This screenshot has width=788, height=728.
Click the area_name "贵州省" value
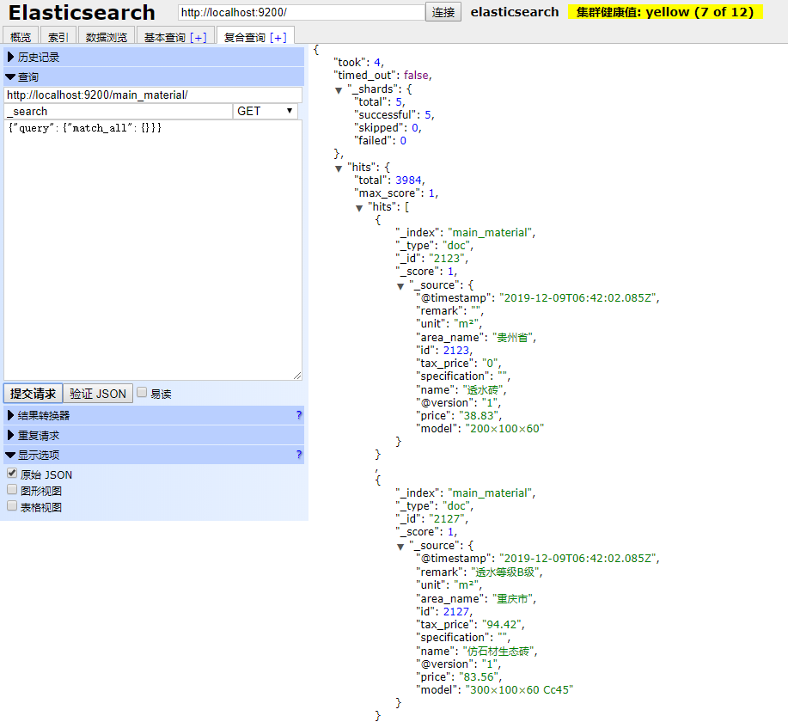pyautogui.click(x=513, y=337)
